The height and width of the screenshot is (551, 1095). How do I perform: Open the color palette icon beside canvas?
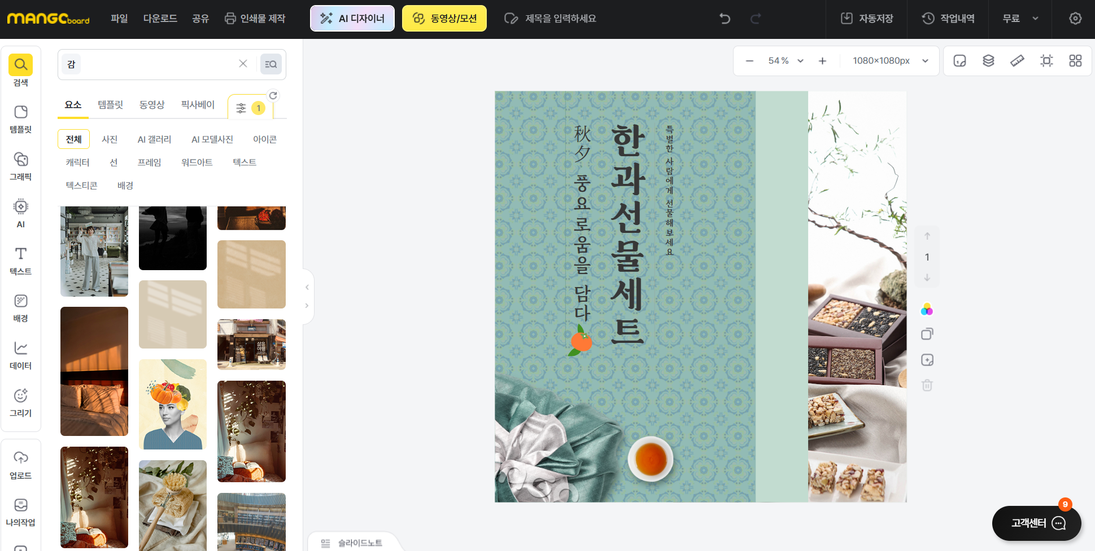(x=927, y=309)
